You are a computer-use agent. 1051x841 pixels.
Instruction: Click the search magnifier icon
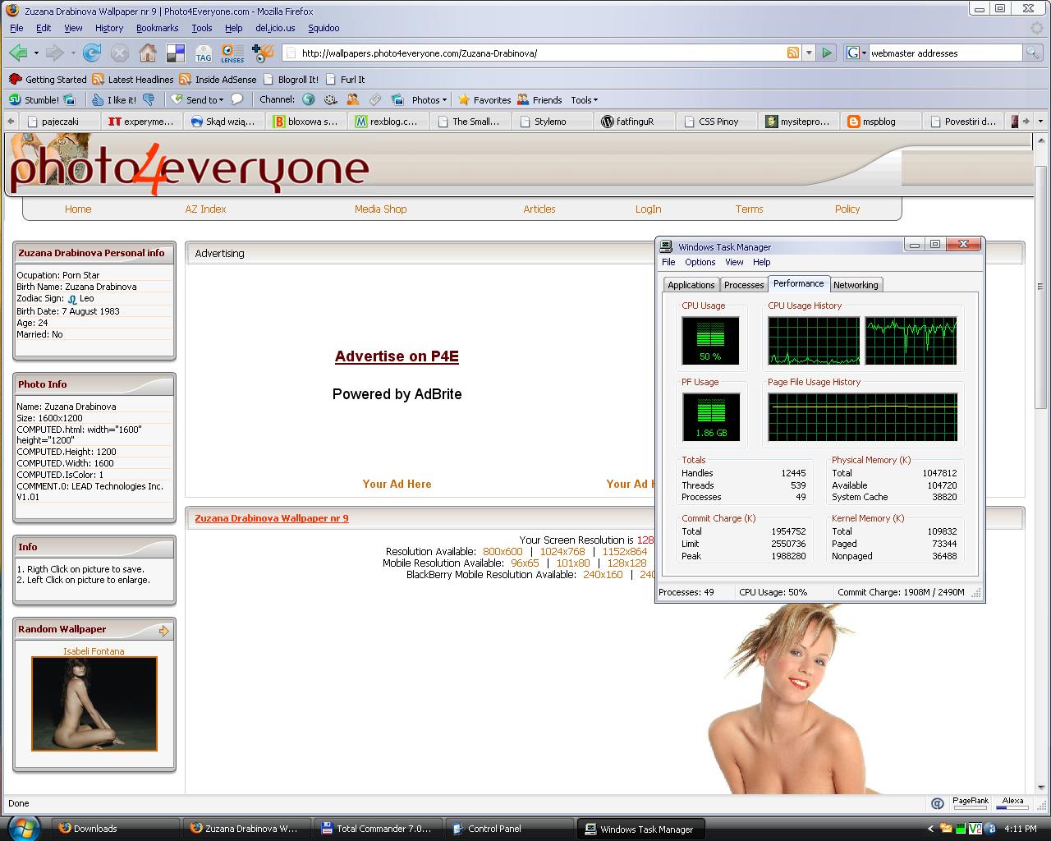coord(1032,53)
